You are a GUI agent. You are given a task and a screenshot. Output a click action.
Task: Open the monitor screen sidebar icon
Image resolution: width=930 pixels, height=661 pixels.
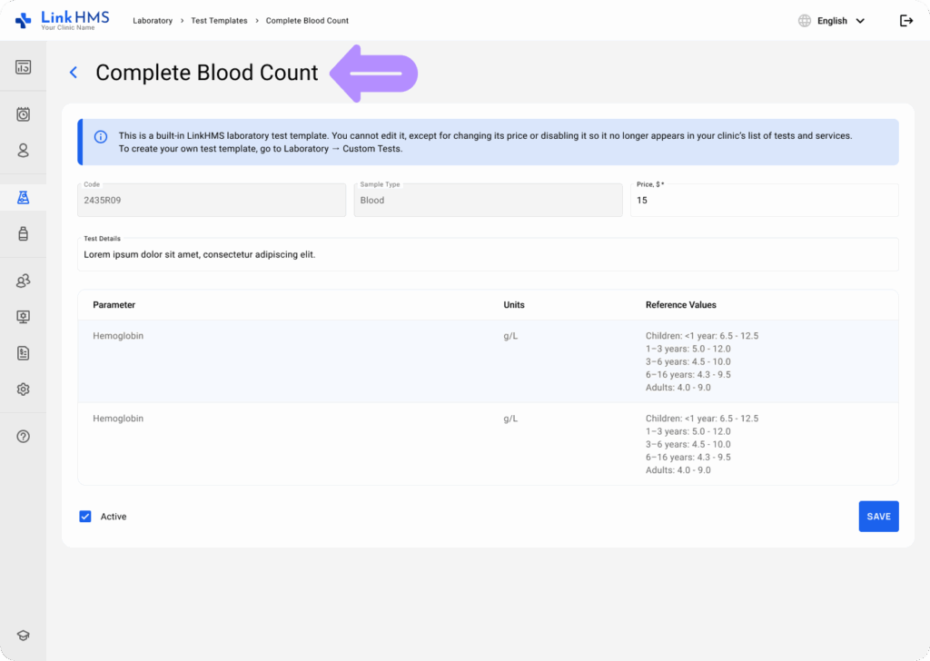(x=23, y=317)
